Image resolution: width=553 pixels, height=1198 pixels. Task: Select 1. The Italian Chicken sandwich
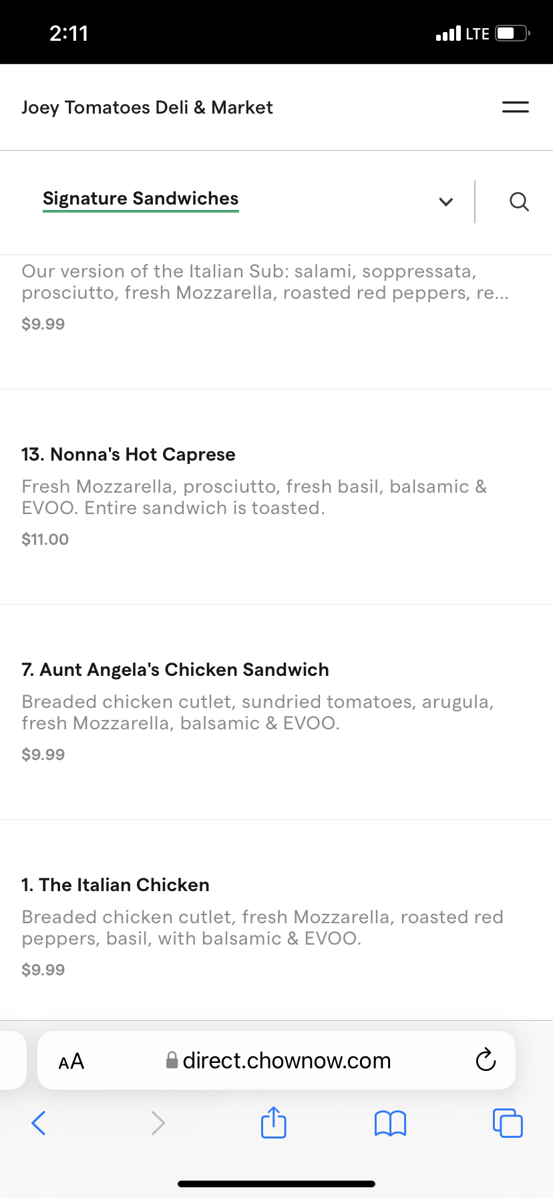(116, 885)
